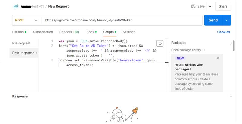Click line number 3 in the editor

[52, 60]
